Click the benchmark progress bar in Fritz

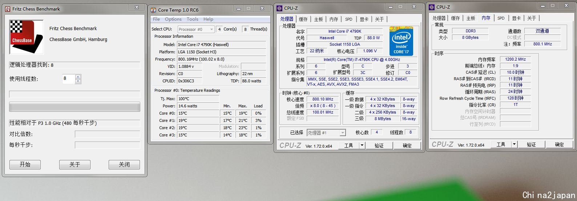(x=74, y=107)
